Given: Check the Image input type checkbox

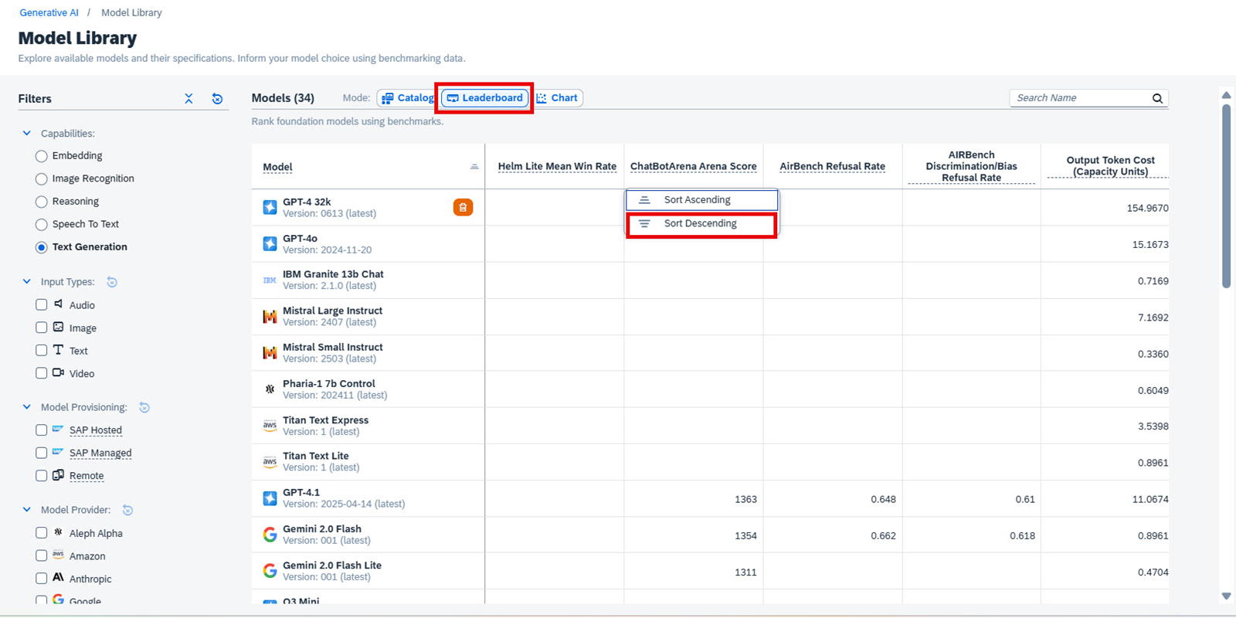Looking at the screenshot, I should pyautogui.click(x=42, y=328).
